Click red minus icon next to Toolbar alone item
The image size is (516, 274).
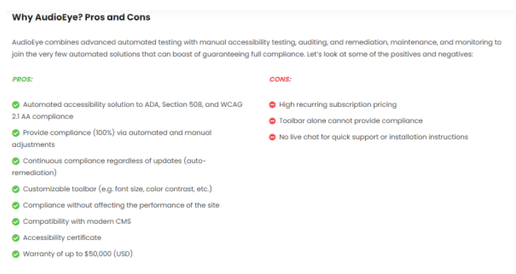[x=272, y=121]
